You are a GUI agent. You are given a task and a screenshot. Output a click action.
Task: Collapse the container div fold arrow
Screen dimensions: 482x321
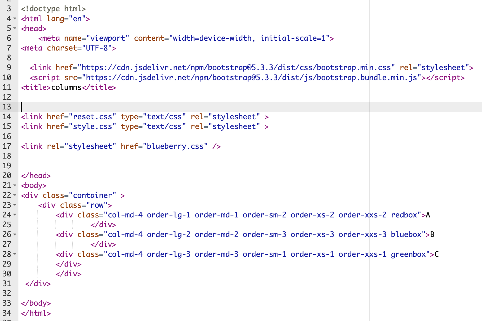[15, 195]
